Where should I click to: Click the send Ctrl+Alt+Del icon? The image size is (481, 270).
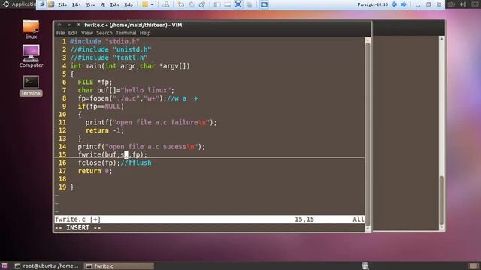point(165,4)
